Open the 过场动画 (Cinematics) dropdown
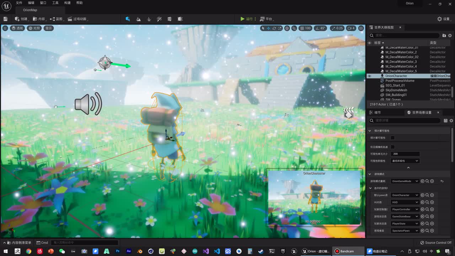Viewport: 455px width, 256px height. click(x=77, y=19)
